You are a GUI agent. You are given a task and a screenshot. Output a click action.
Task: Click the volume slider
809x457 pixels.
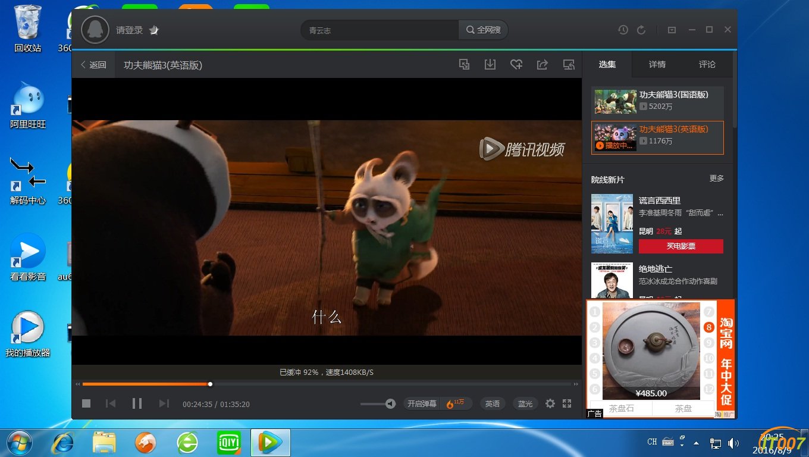coord(373,404)
